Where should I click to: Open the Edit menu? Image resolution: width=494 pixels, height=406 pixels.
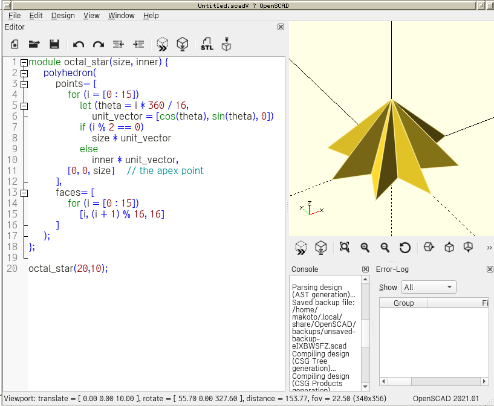36,16
